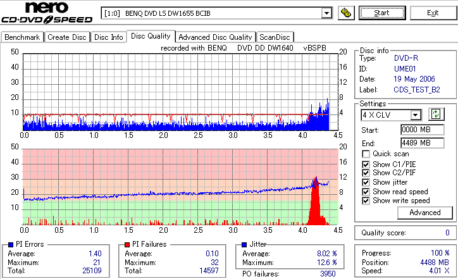Click the recorded with BENQ chart caption

click(x=244, y=48)
